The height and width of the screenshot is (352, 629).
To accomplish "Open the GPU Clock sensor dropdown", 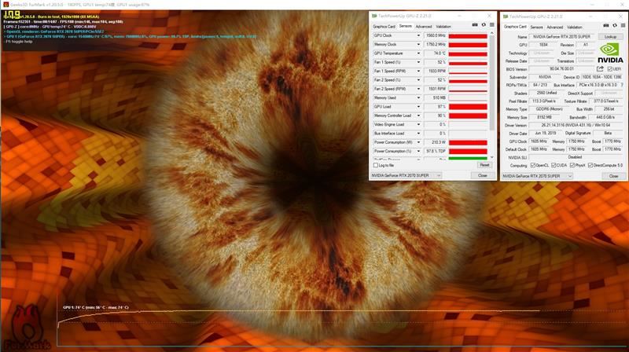I will click(418, 35).
